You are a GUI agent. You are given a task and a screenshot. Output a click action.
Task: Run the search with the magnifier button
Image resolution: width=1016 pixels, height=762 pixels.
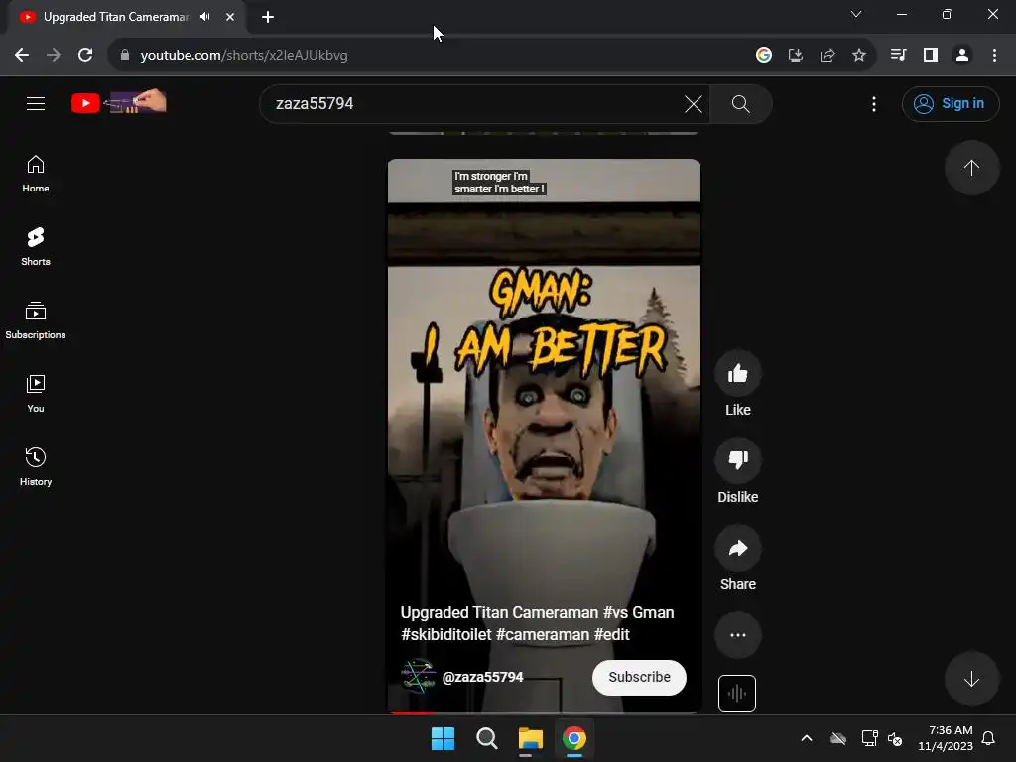[740, 103]
